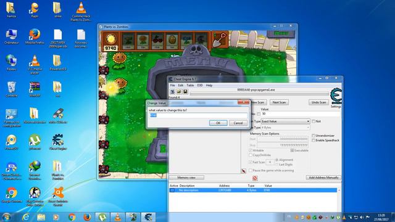The width and height of the screenshot is (395, 222).
Task: Open the Help menu in Cheat Engine
Action: (x=209, y=85)
